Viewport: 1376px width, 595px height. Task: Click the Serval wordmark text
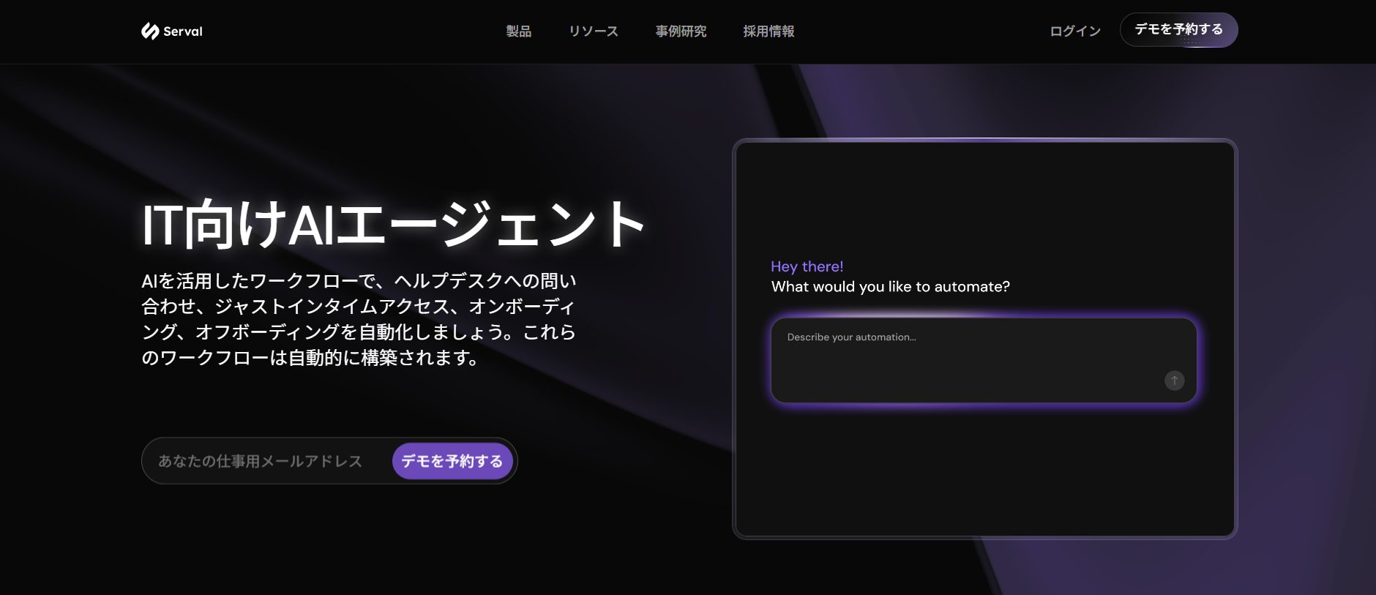tap(183, 31)
